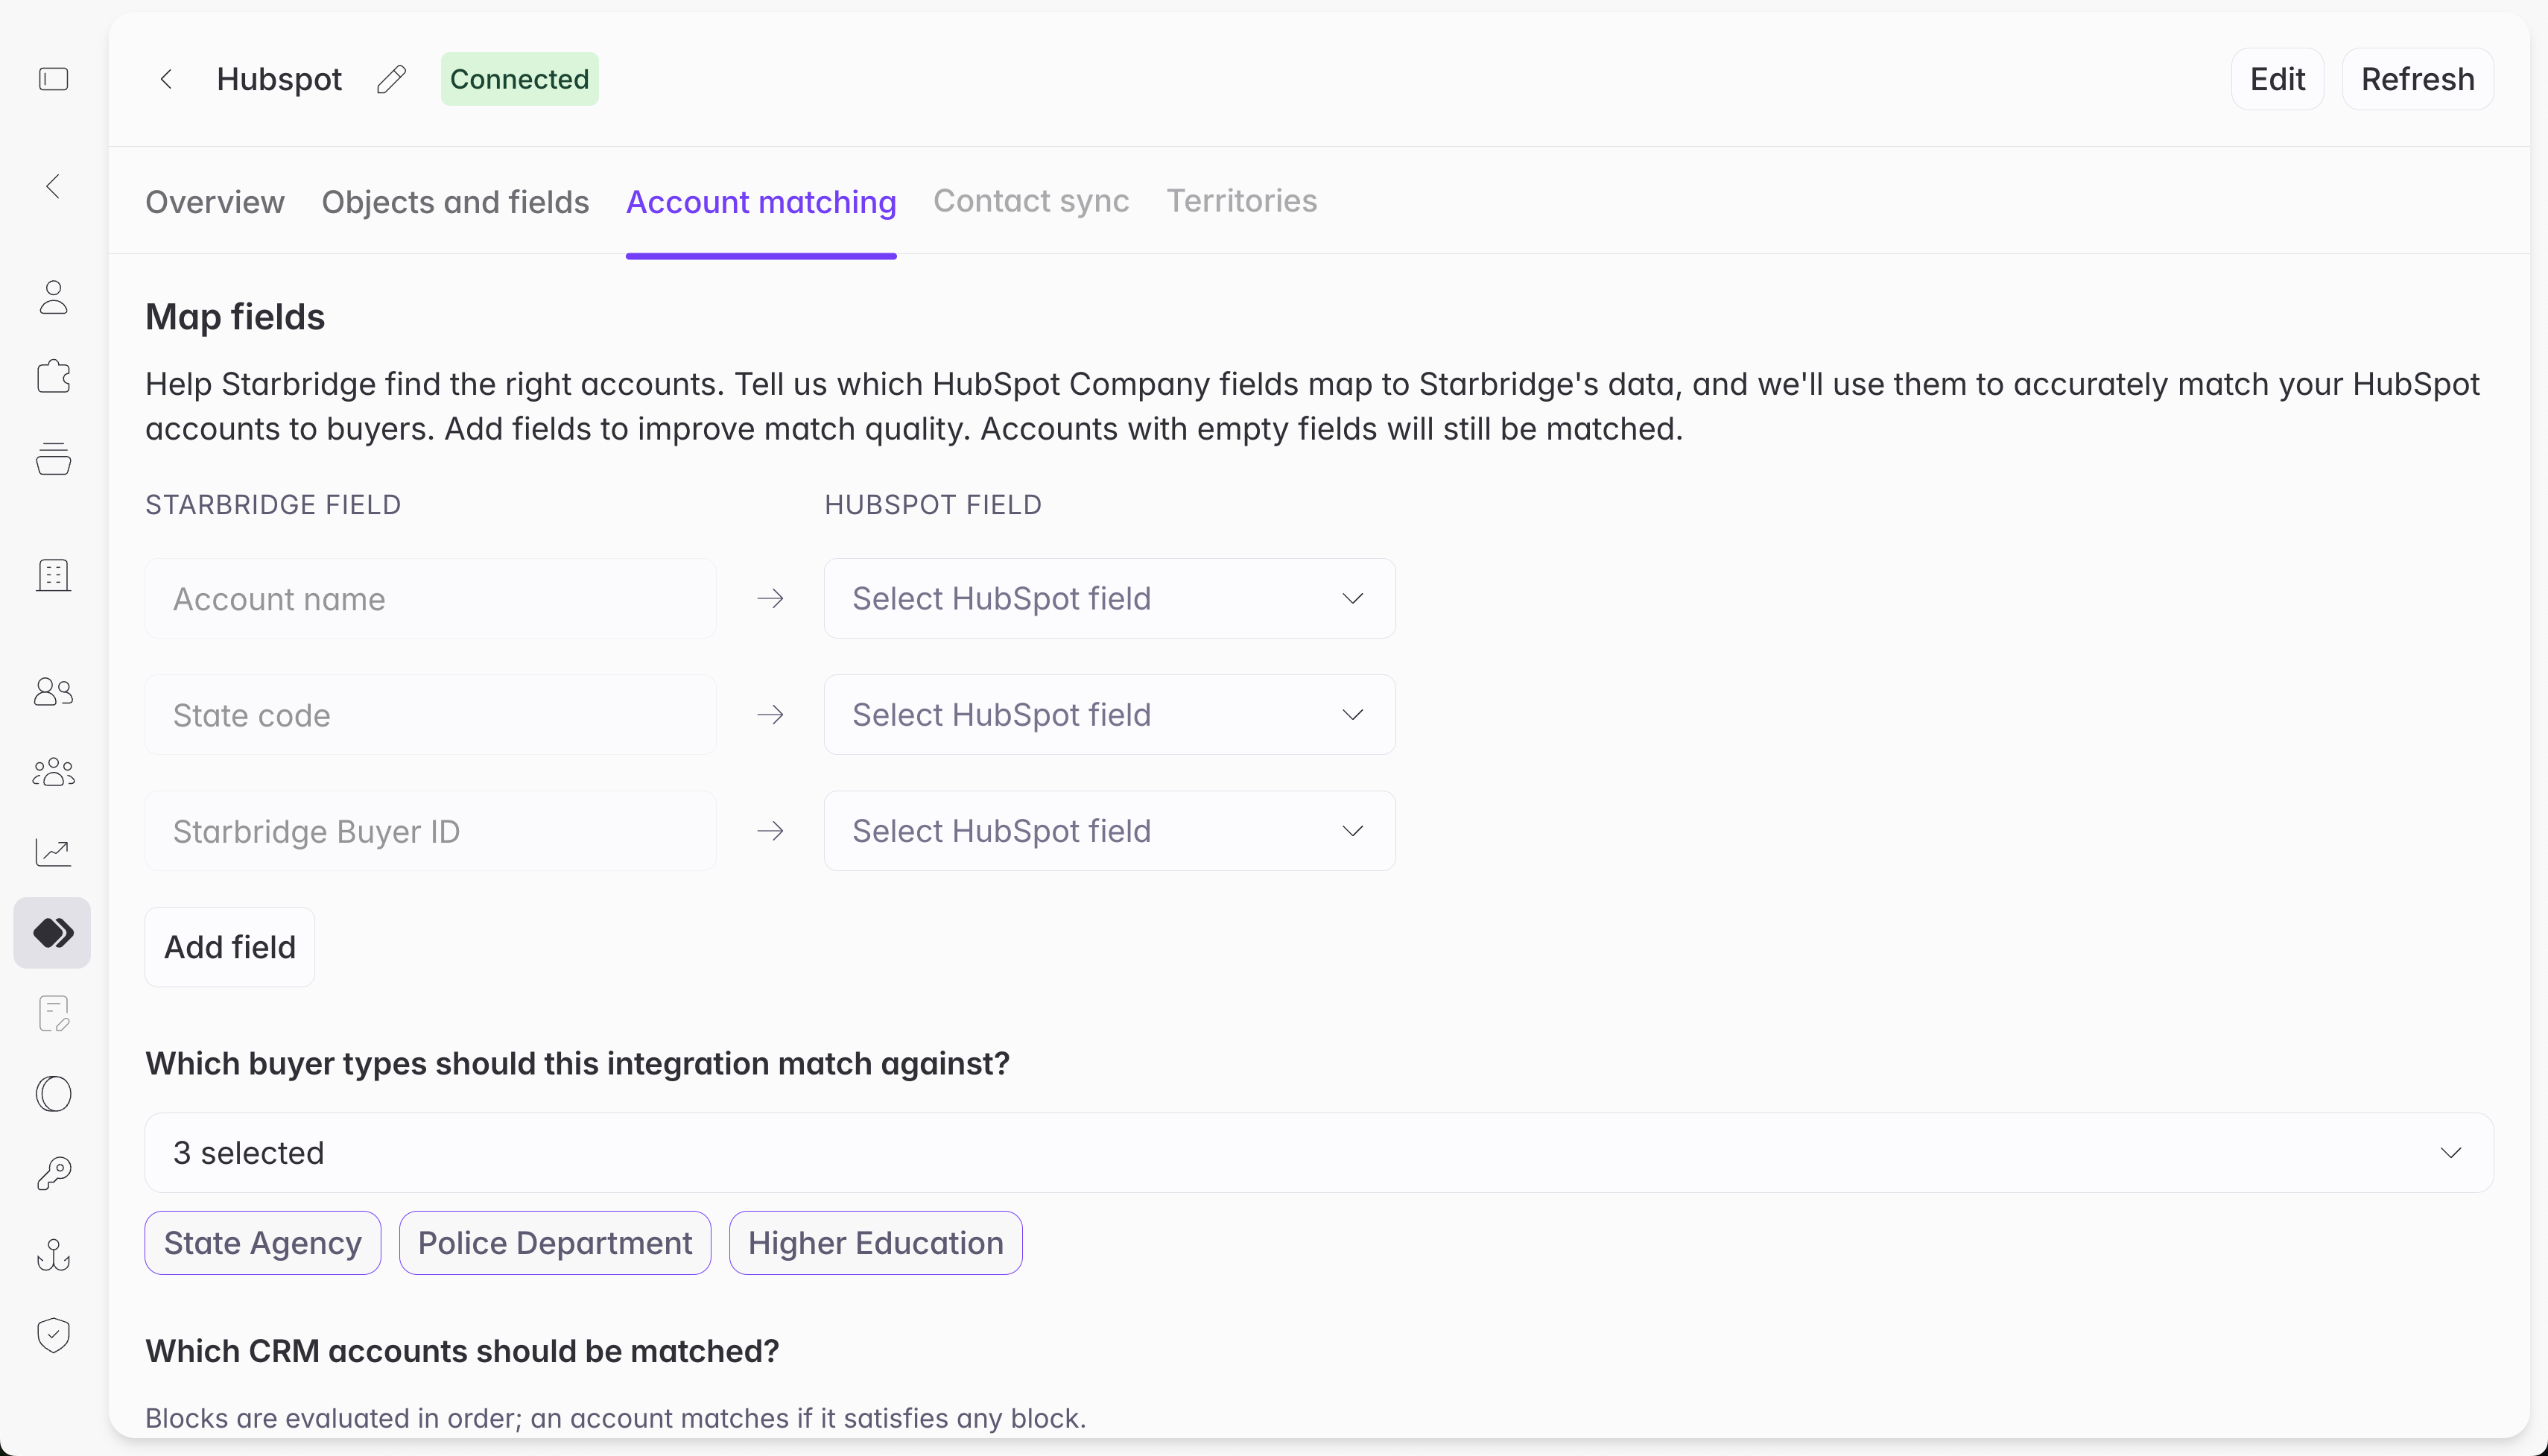
Task: Click the Edit button
Action: coord(2277,79)
